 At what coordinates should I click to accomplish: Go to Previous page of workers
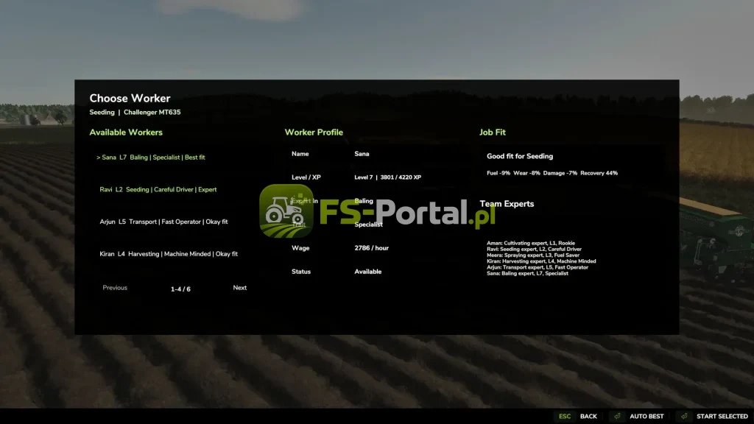point(115,288)
